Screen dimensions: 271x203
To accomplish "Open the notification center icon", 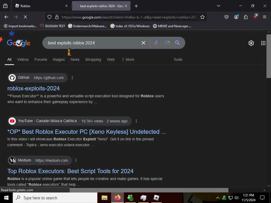I will pos(262,198).
